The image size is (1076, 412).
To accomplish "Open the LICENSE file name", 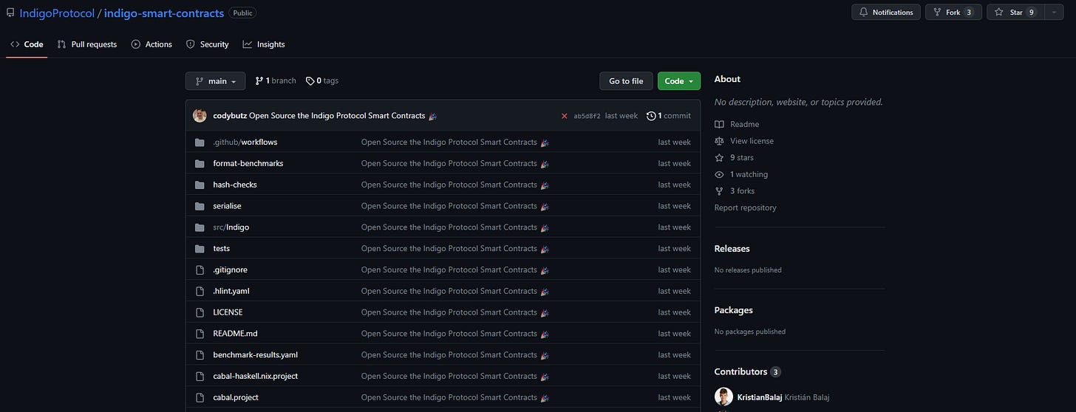I will tap(228, 312).
